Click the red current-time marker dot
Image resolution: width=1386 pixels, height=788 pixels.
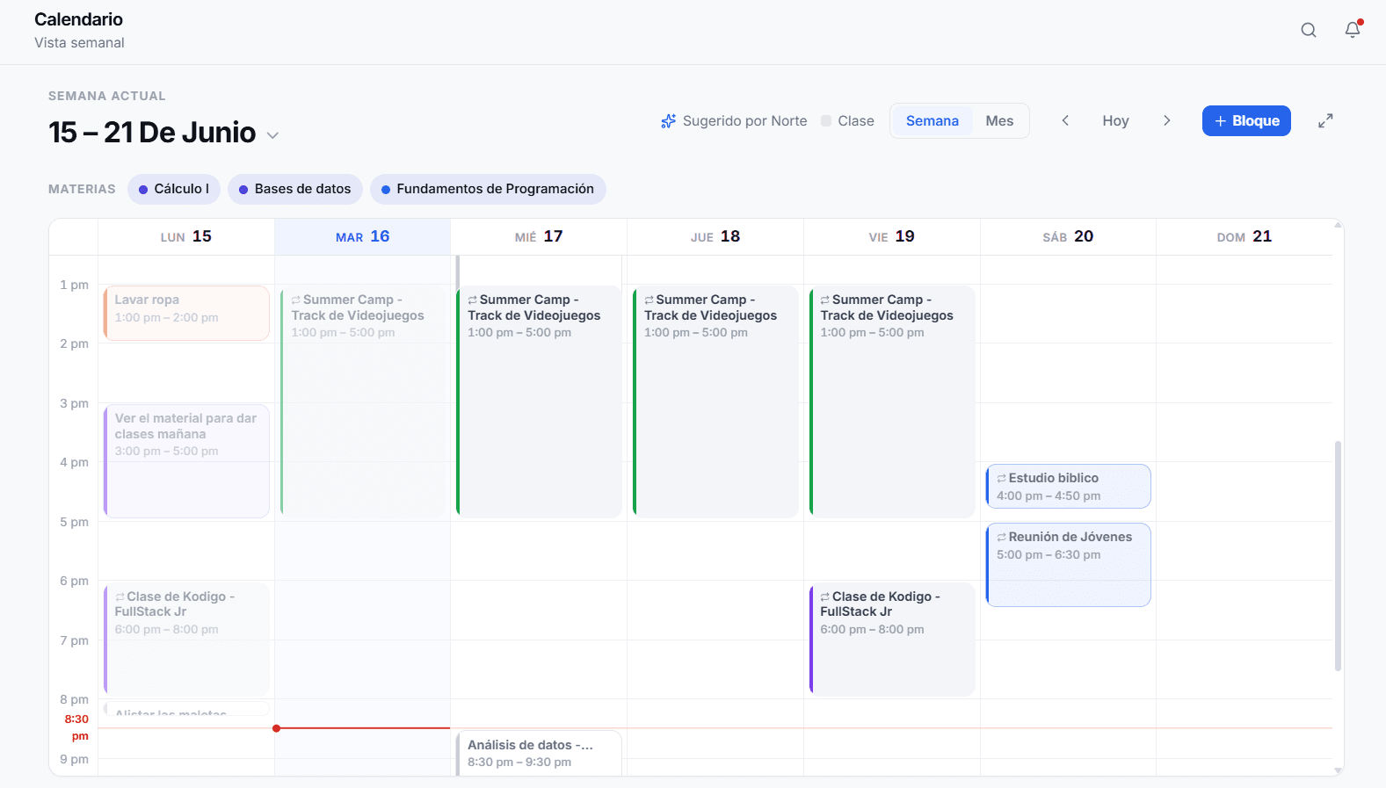click(x=276, y=728)
